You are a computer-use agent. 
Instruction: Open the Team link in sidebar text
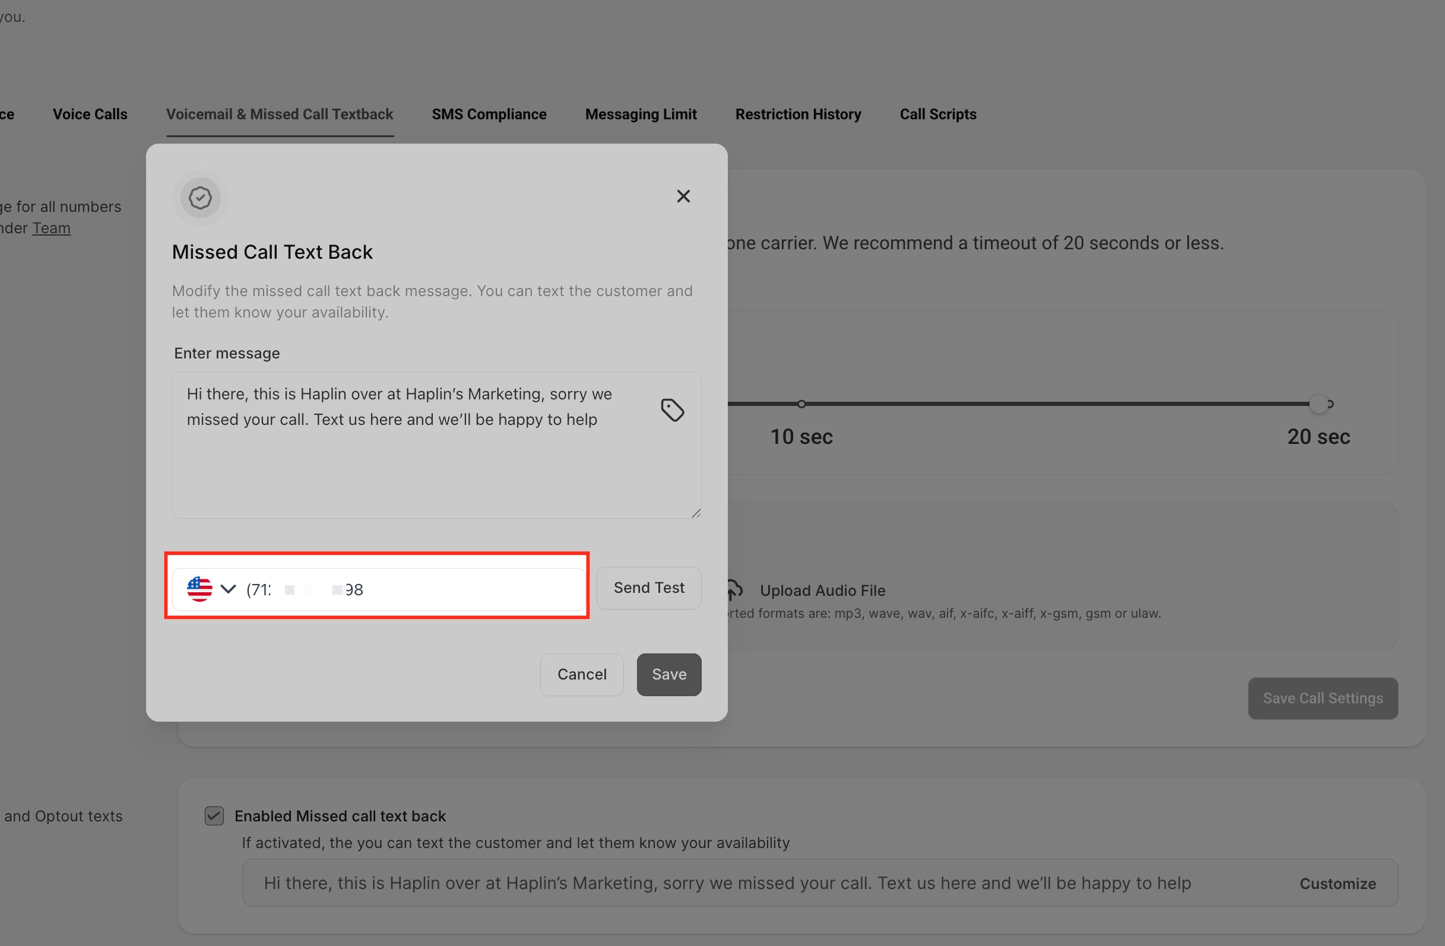point(51,228)
